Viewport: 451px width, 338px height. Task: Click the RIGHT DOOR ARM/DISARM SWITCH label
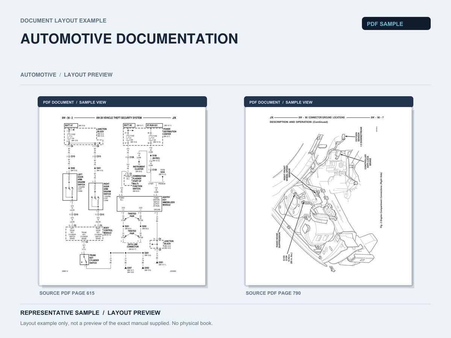(x=107, y=189)
